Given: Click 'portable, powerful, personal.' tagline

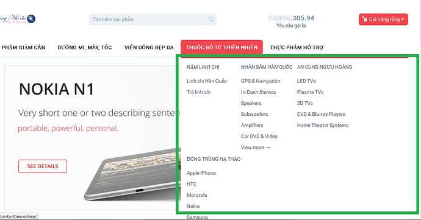Looking at the screenshot, I should pyautogui.click(x=68, y=128).
